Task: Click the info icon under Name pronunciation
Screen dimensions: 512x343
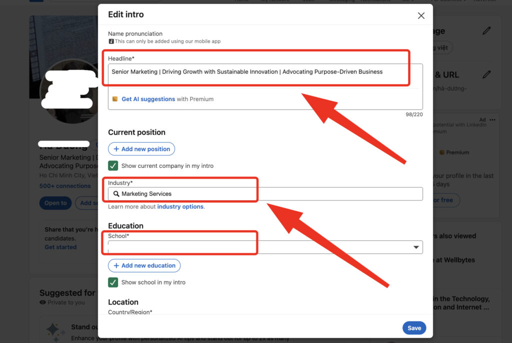Action: point(111,41)
